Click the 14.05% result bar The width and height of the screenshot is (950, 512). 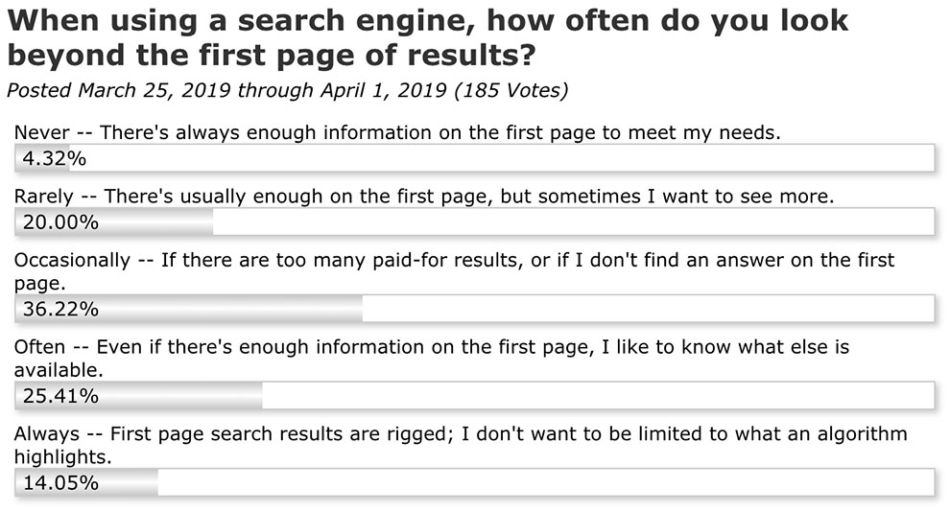474,482
